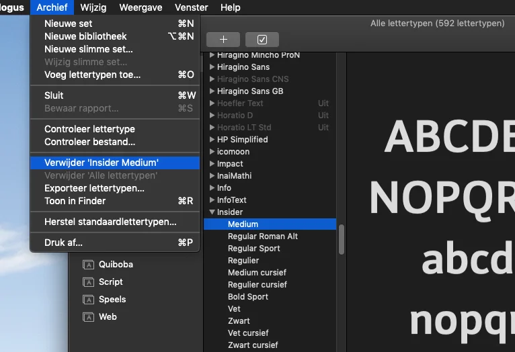Choose Voeg lettertypen toe… item
515x352 pixels.
pyautogui.click(x=115, y=75)
